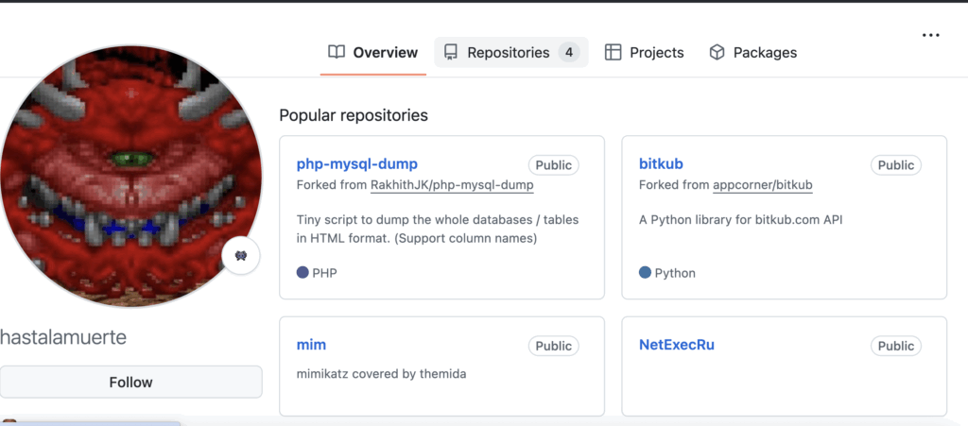Click the Projects table icon
This screenshot has height=426, width=968.
(x=613, y=52)
